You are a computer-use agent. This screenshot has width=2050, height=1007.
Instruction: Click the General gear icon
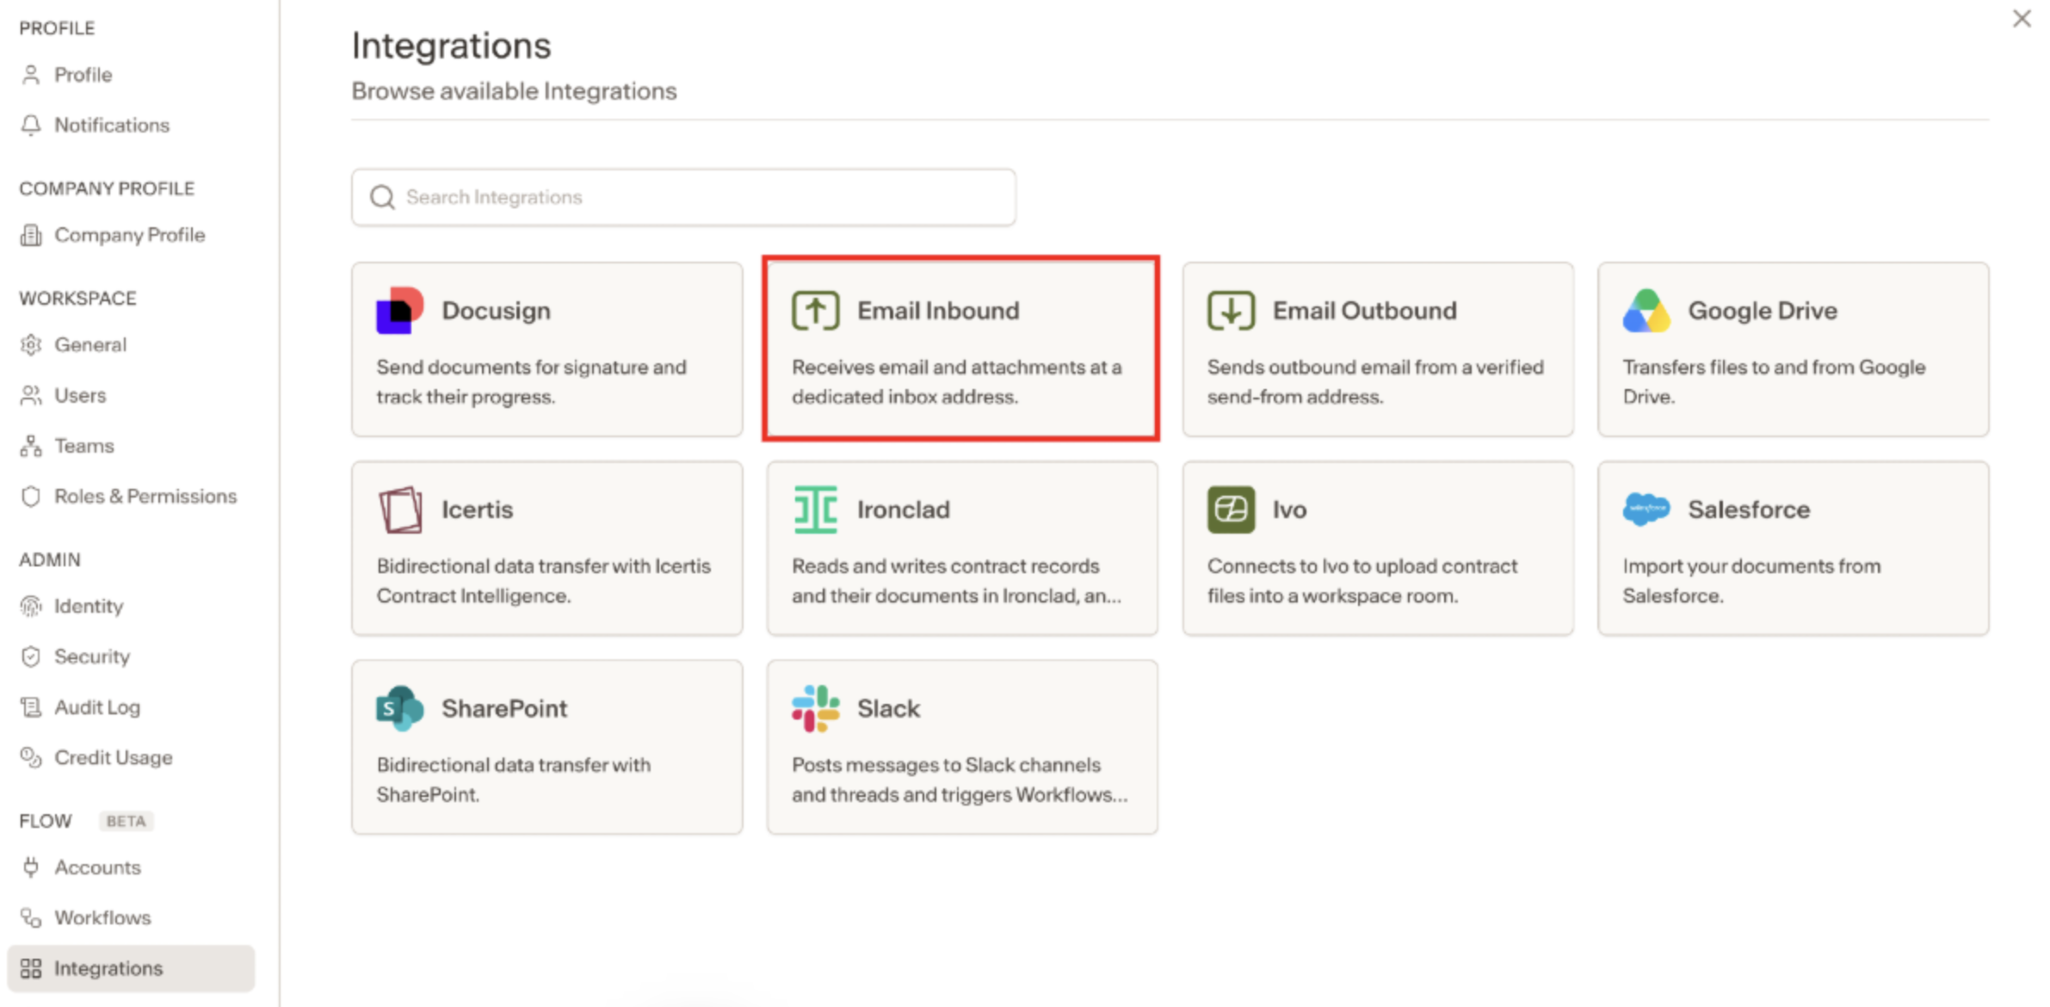point(31,345)
